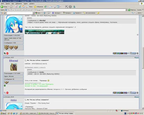Click Quote button on Ethereal's post
Viewport: 144px width, 115px height.
tap(132, 93)
